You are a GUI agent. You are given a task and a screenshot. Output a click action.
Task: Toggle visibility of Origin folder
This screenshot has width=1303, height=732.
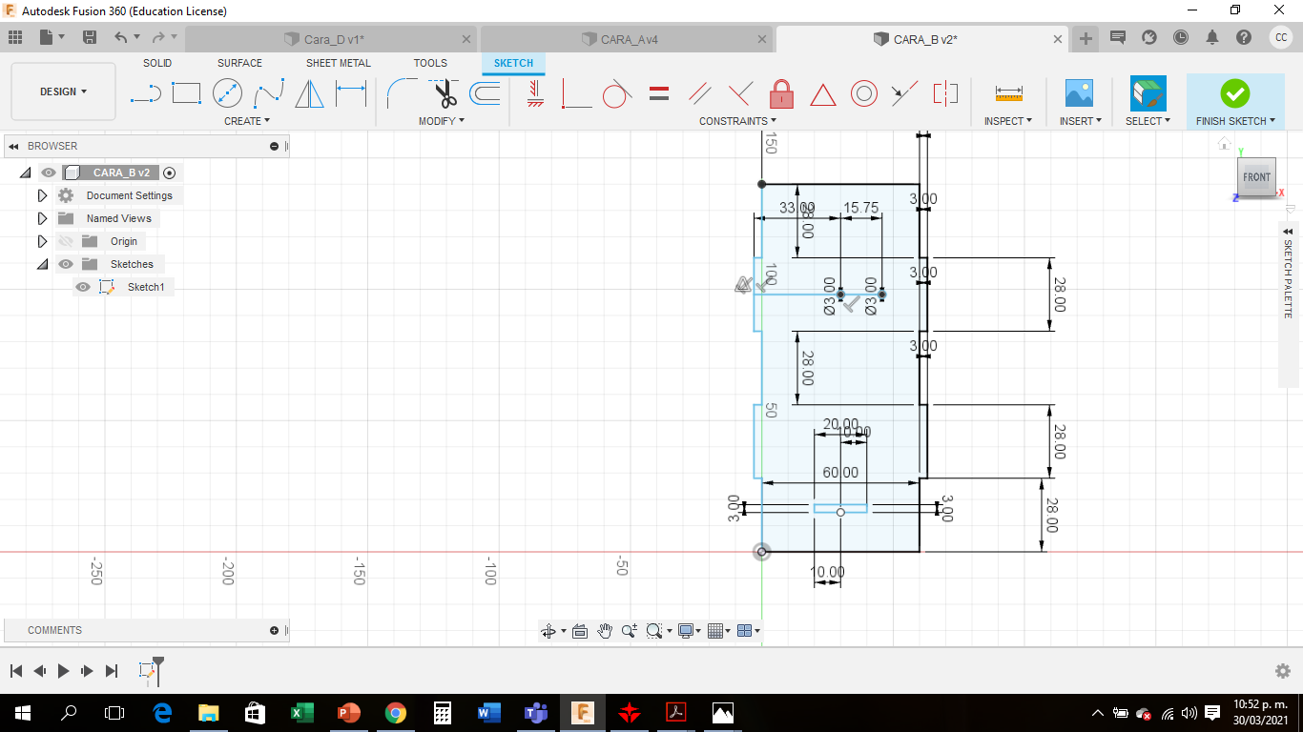[x=66, y=241]
